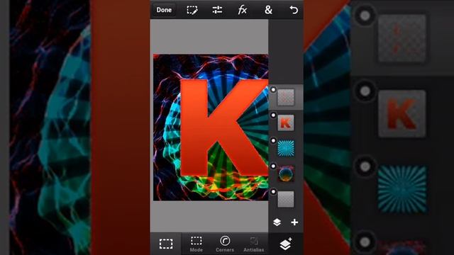This screenshot has width=454, height=255.
Task: Select the teal sunburst layer thumbnail
Action: [286, 148]
